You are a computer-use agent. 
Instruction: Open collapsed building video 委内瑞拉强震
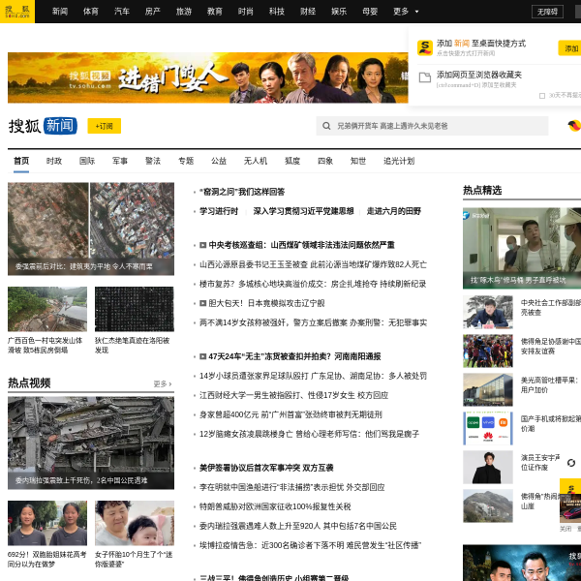coord(91,443)
